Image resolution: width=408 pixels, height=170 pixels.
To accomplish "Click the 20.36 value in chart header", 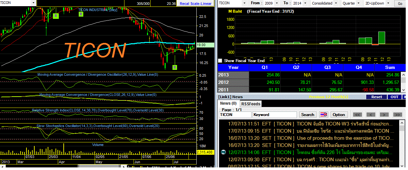I will [x=171, y=4].
